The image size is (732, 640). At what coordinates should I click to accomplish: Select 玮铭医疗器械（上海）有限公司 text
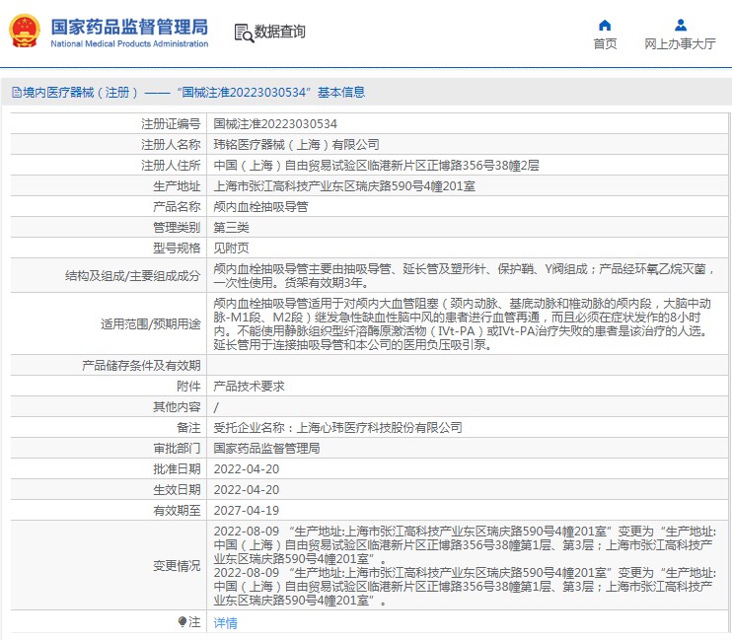(x=296, y=145)
